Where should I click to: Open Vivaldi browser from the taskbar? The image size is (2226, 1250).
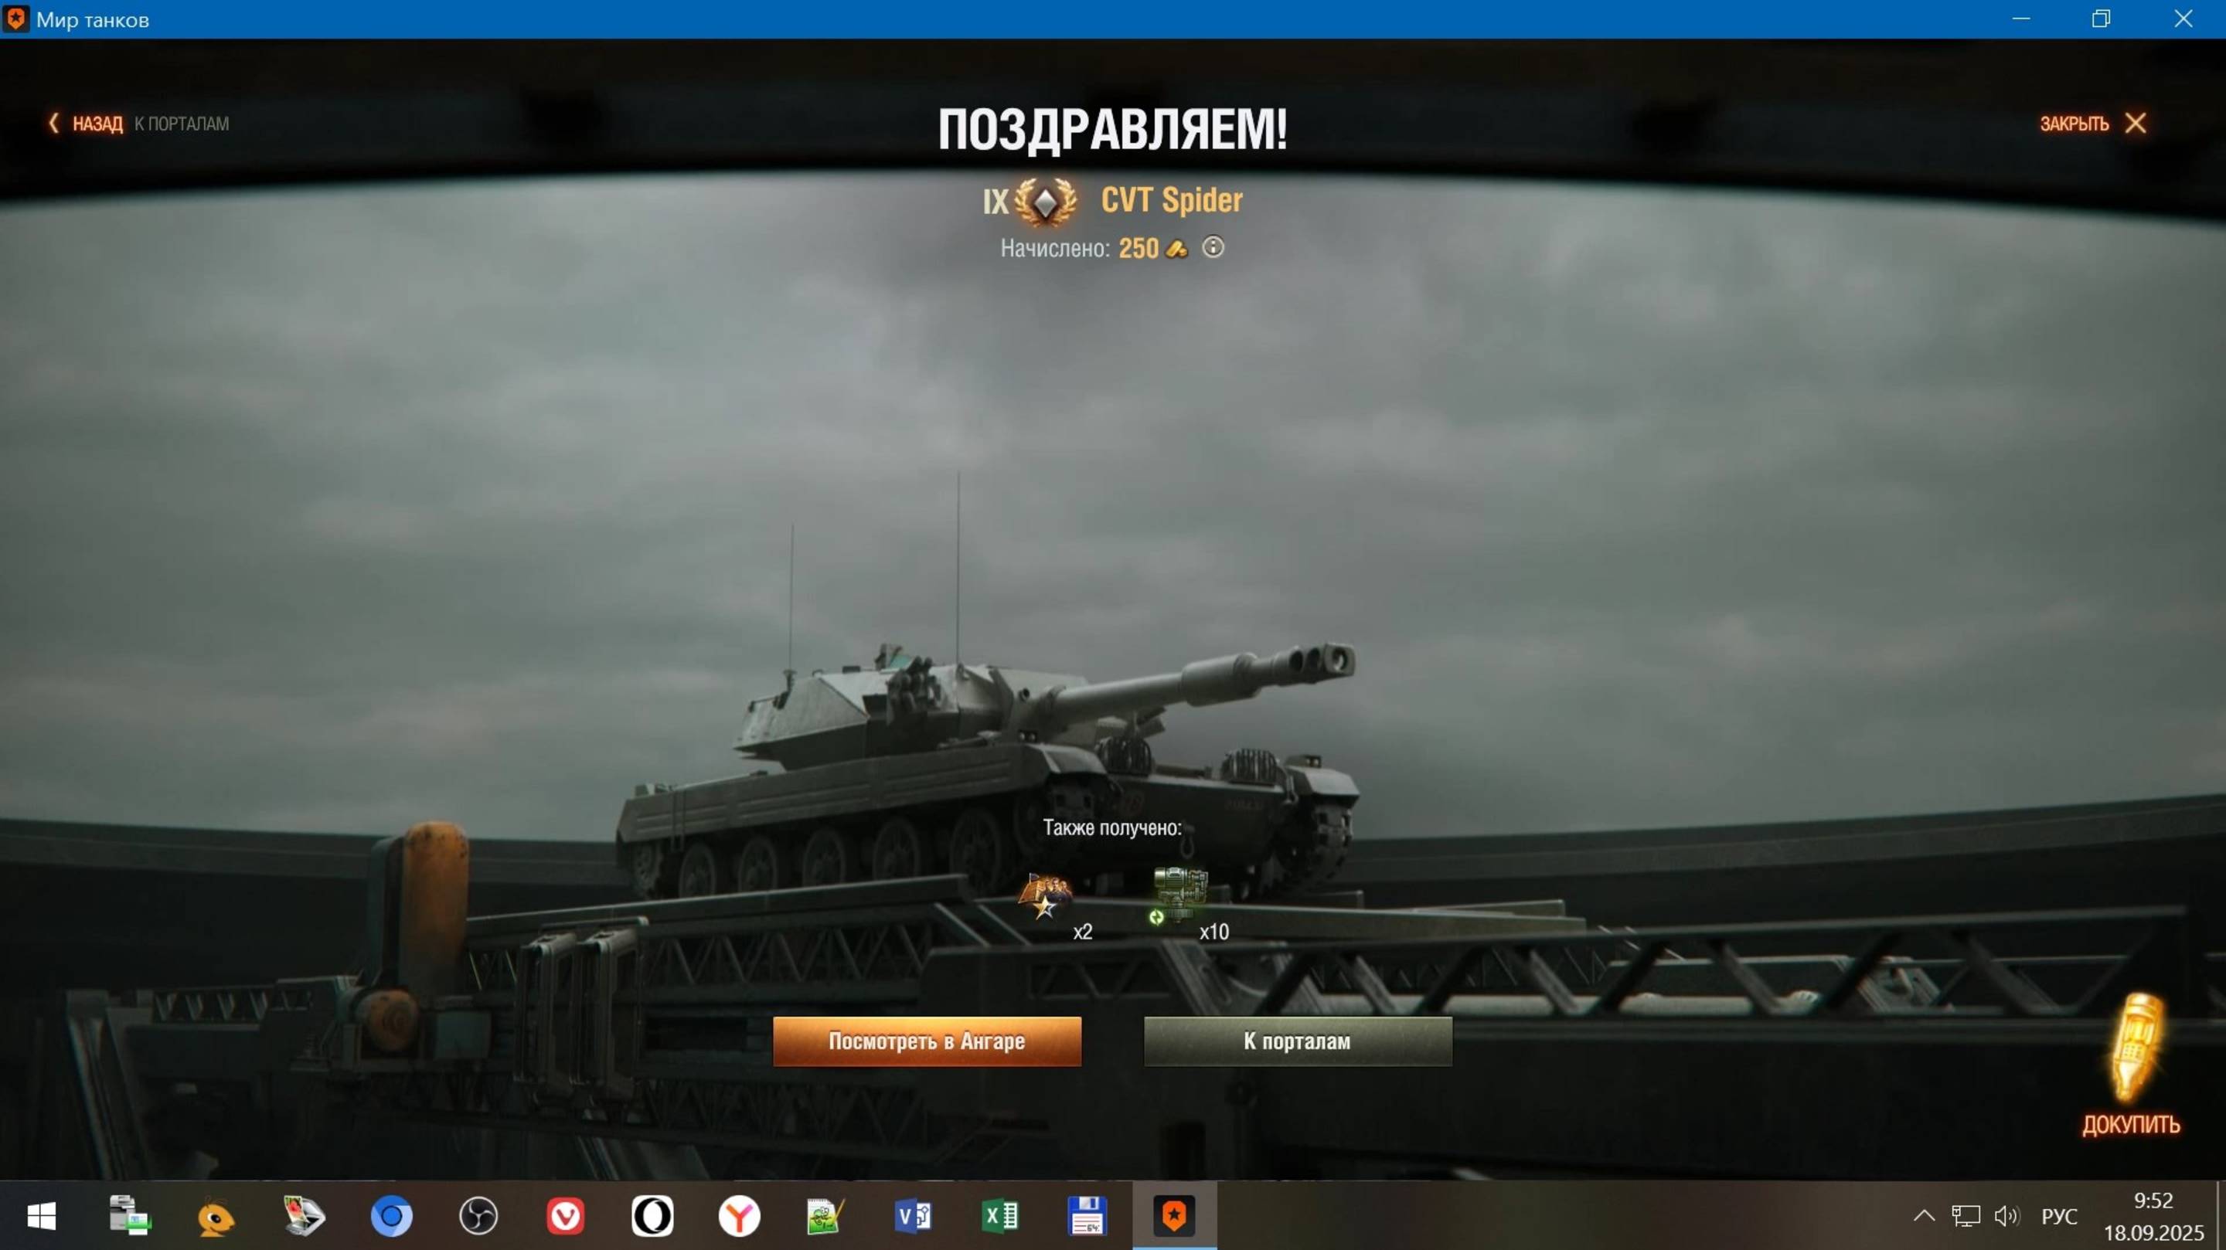click(565, 1216)
